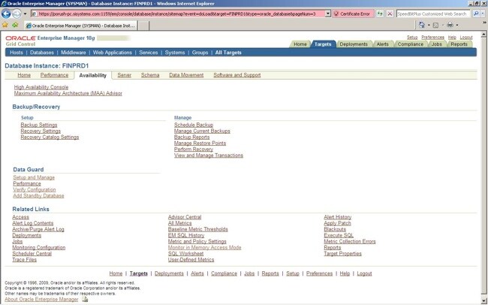Refresh the page with the green arrows icon

coord(380,14)
